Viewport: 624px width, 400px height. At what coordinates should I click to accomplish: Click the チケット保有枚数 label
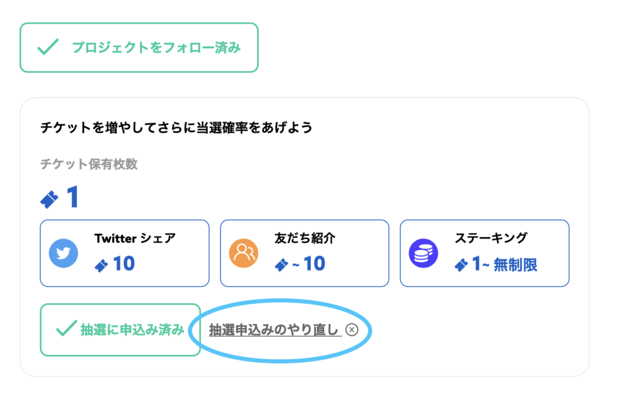tap(89, 164)
